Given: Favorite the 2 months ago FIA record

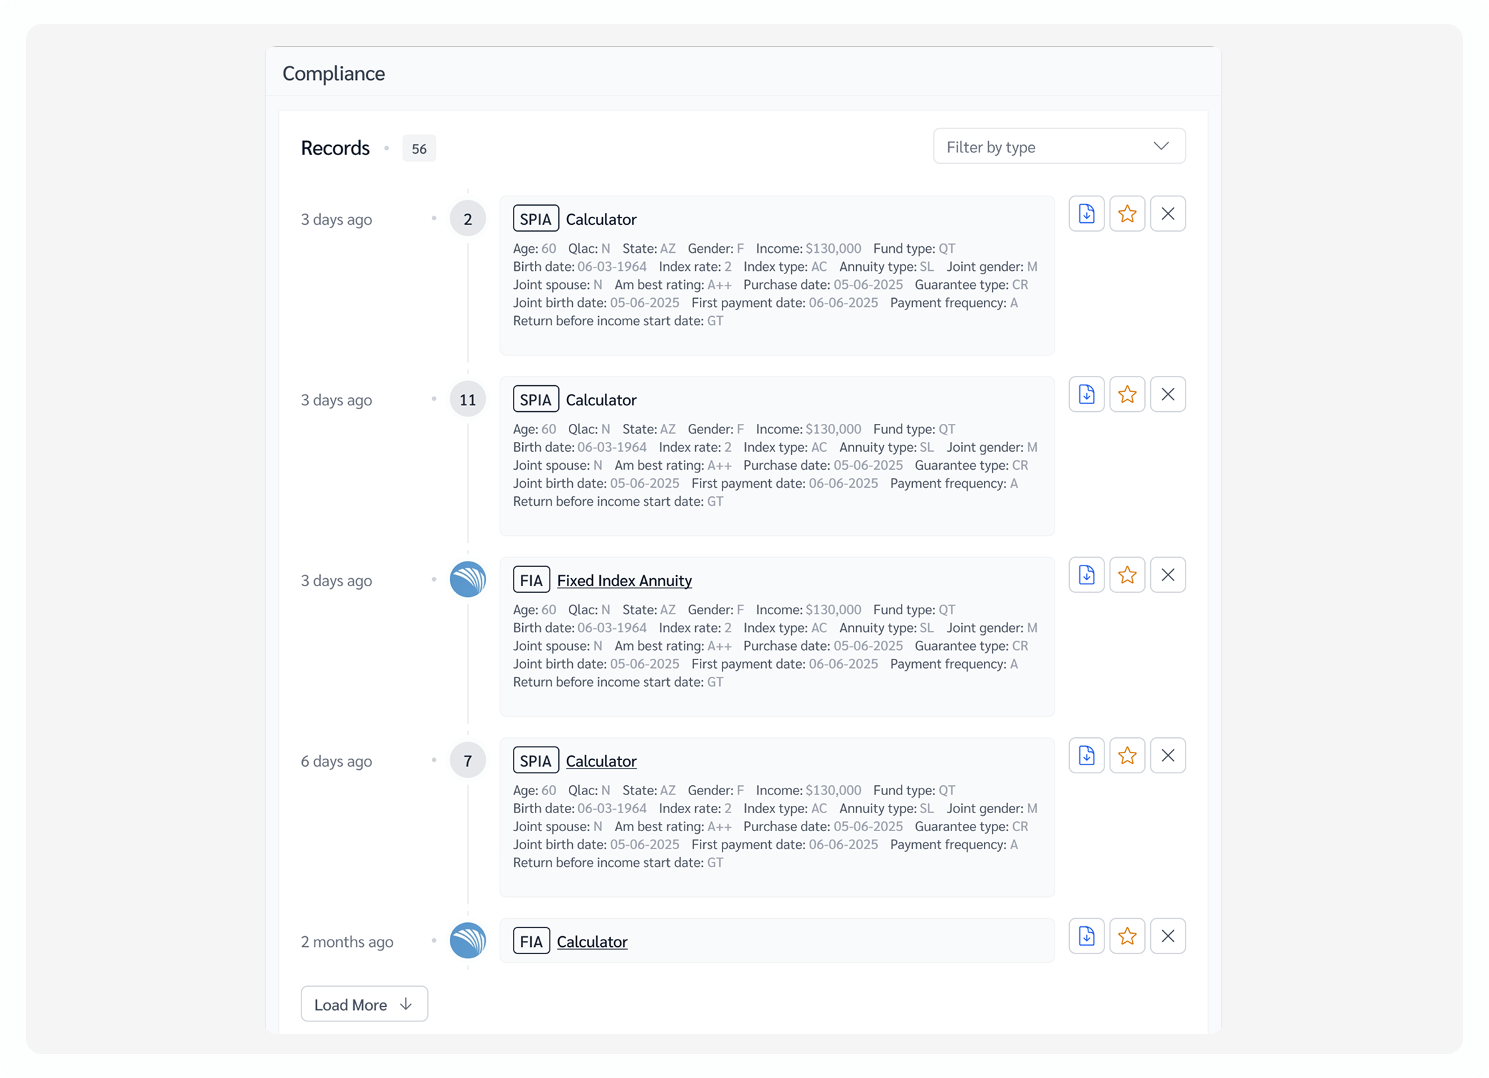Looking at the screenshot, I should click(1126, 936).
